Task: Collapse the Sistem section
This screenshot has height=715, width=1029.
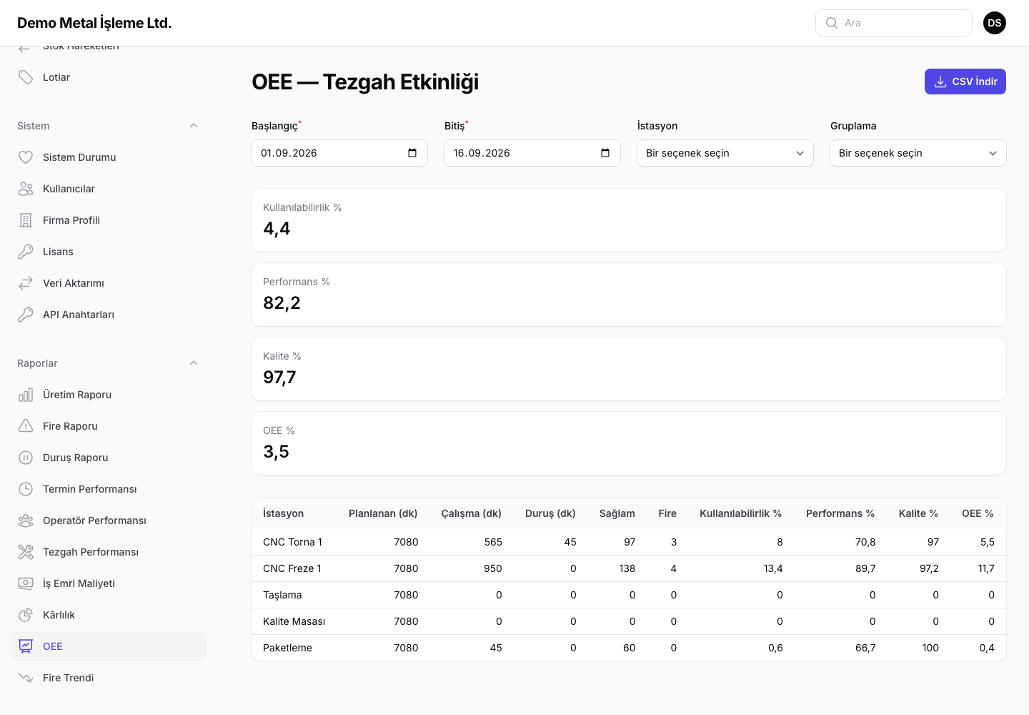Action: pyautogui.click(x=194, y=126)
